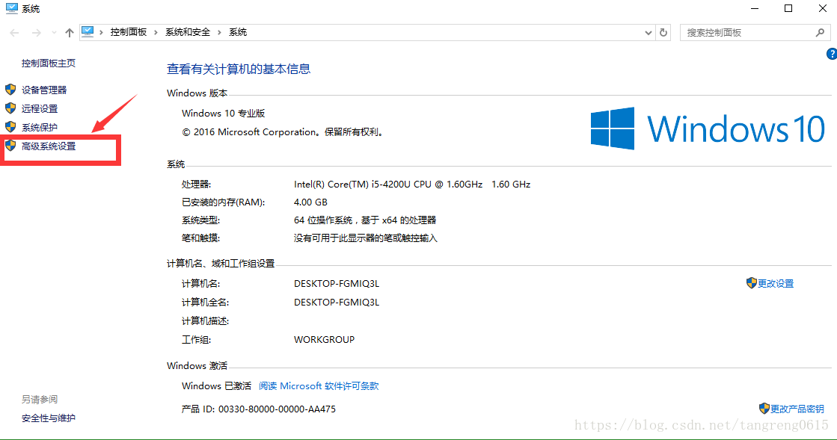Click the 64 位操作系统 system type value
837x440 pixels.
coord(365,220)
